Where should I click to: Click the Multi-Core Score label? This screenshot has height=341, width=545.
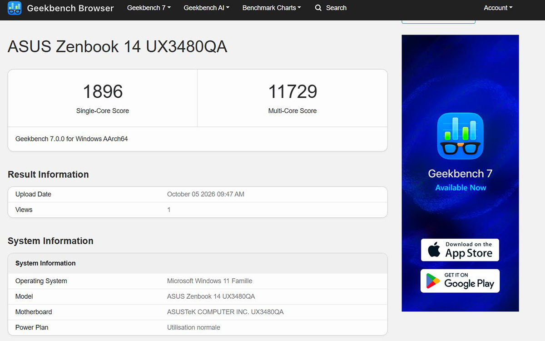click(292, 110)
